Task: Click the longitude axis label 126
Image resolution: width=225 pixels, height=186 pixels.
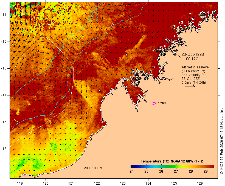Action: coord(200,183)
